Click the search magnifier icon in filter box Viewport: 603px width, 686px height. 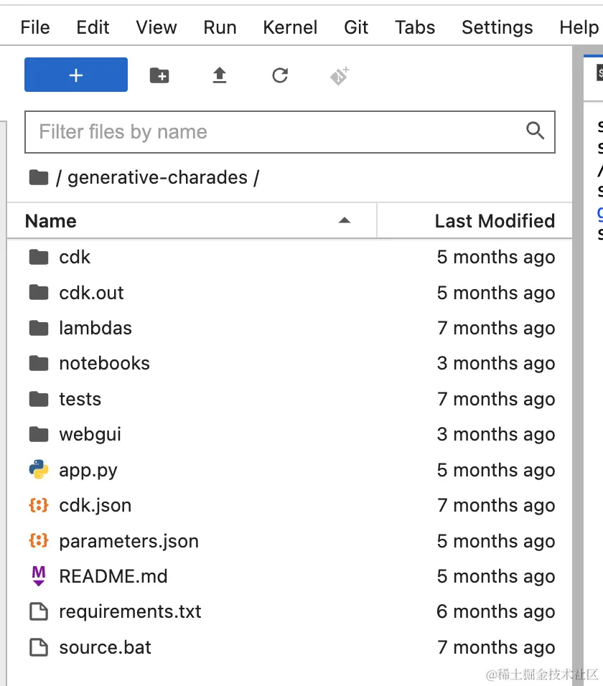point(535,131)
